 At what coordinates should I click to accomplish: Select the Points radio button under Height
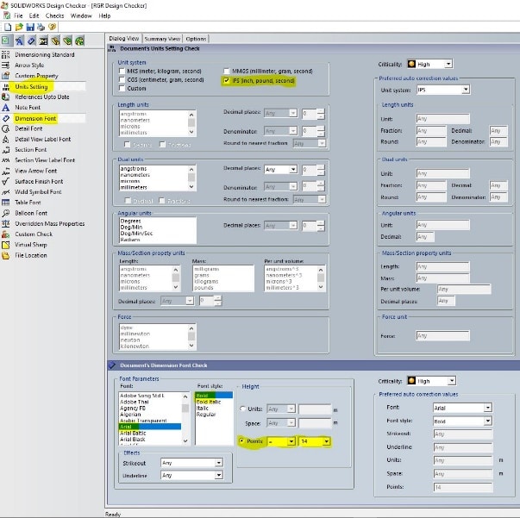[241, 440]
